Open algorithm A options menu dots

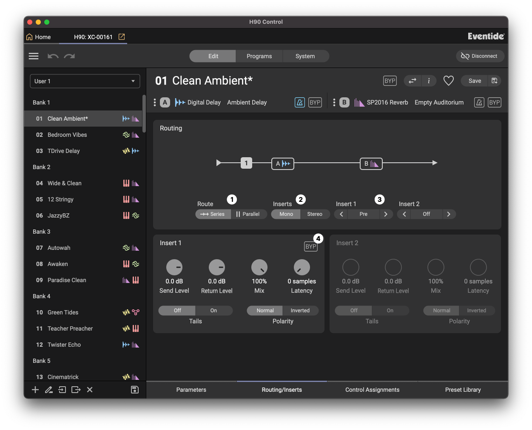[x=155, y=102]
